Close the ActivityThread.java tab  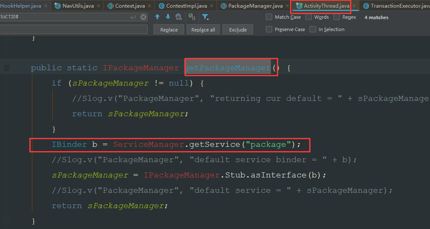click(x=354, y=6)
